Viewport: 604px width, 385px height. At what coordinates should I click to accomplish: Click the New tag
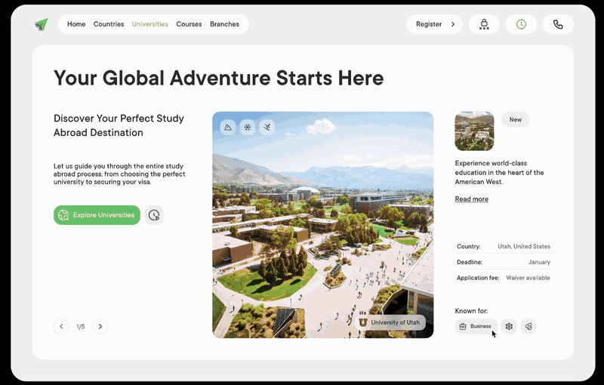pos(516,119)
